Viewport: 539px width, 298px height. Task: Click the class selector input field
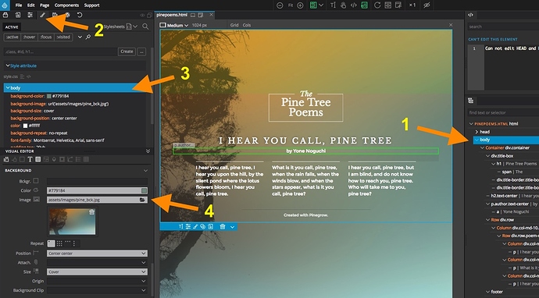(x=60, y=51)
